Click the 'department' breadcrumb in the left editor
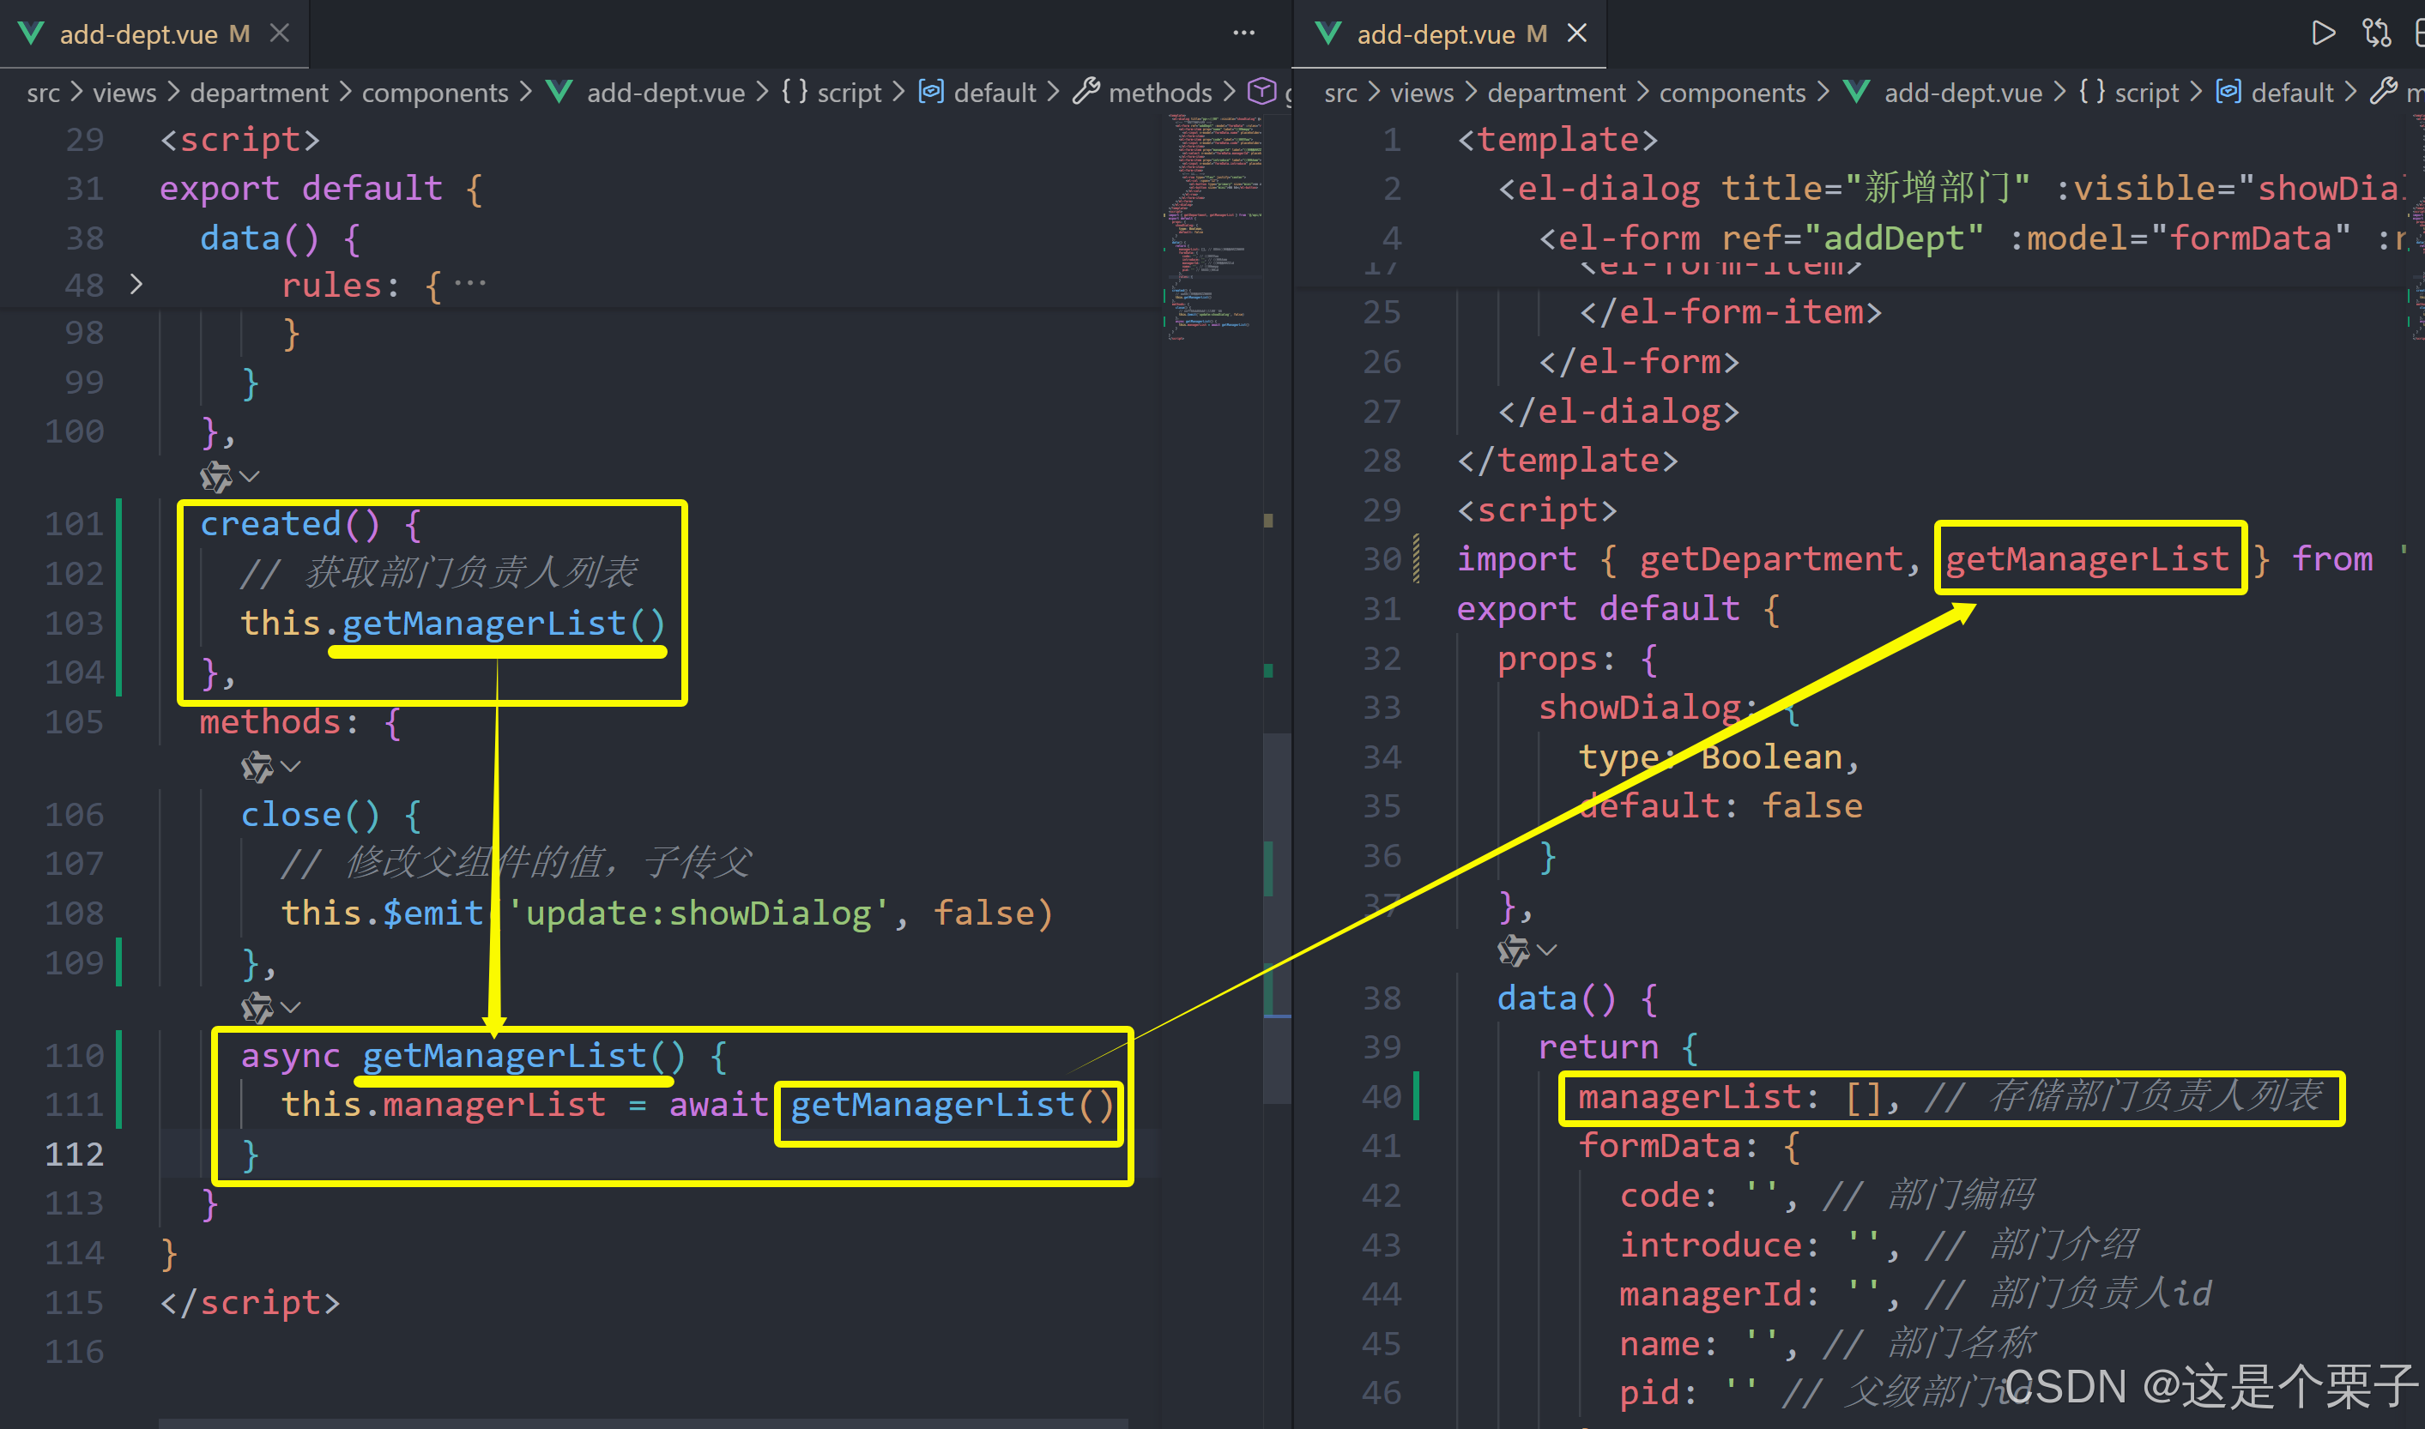The image size is (2425, 1429). [x=258, y=93]
